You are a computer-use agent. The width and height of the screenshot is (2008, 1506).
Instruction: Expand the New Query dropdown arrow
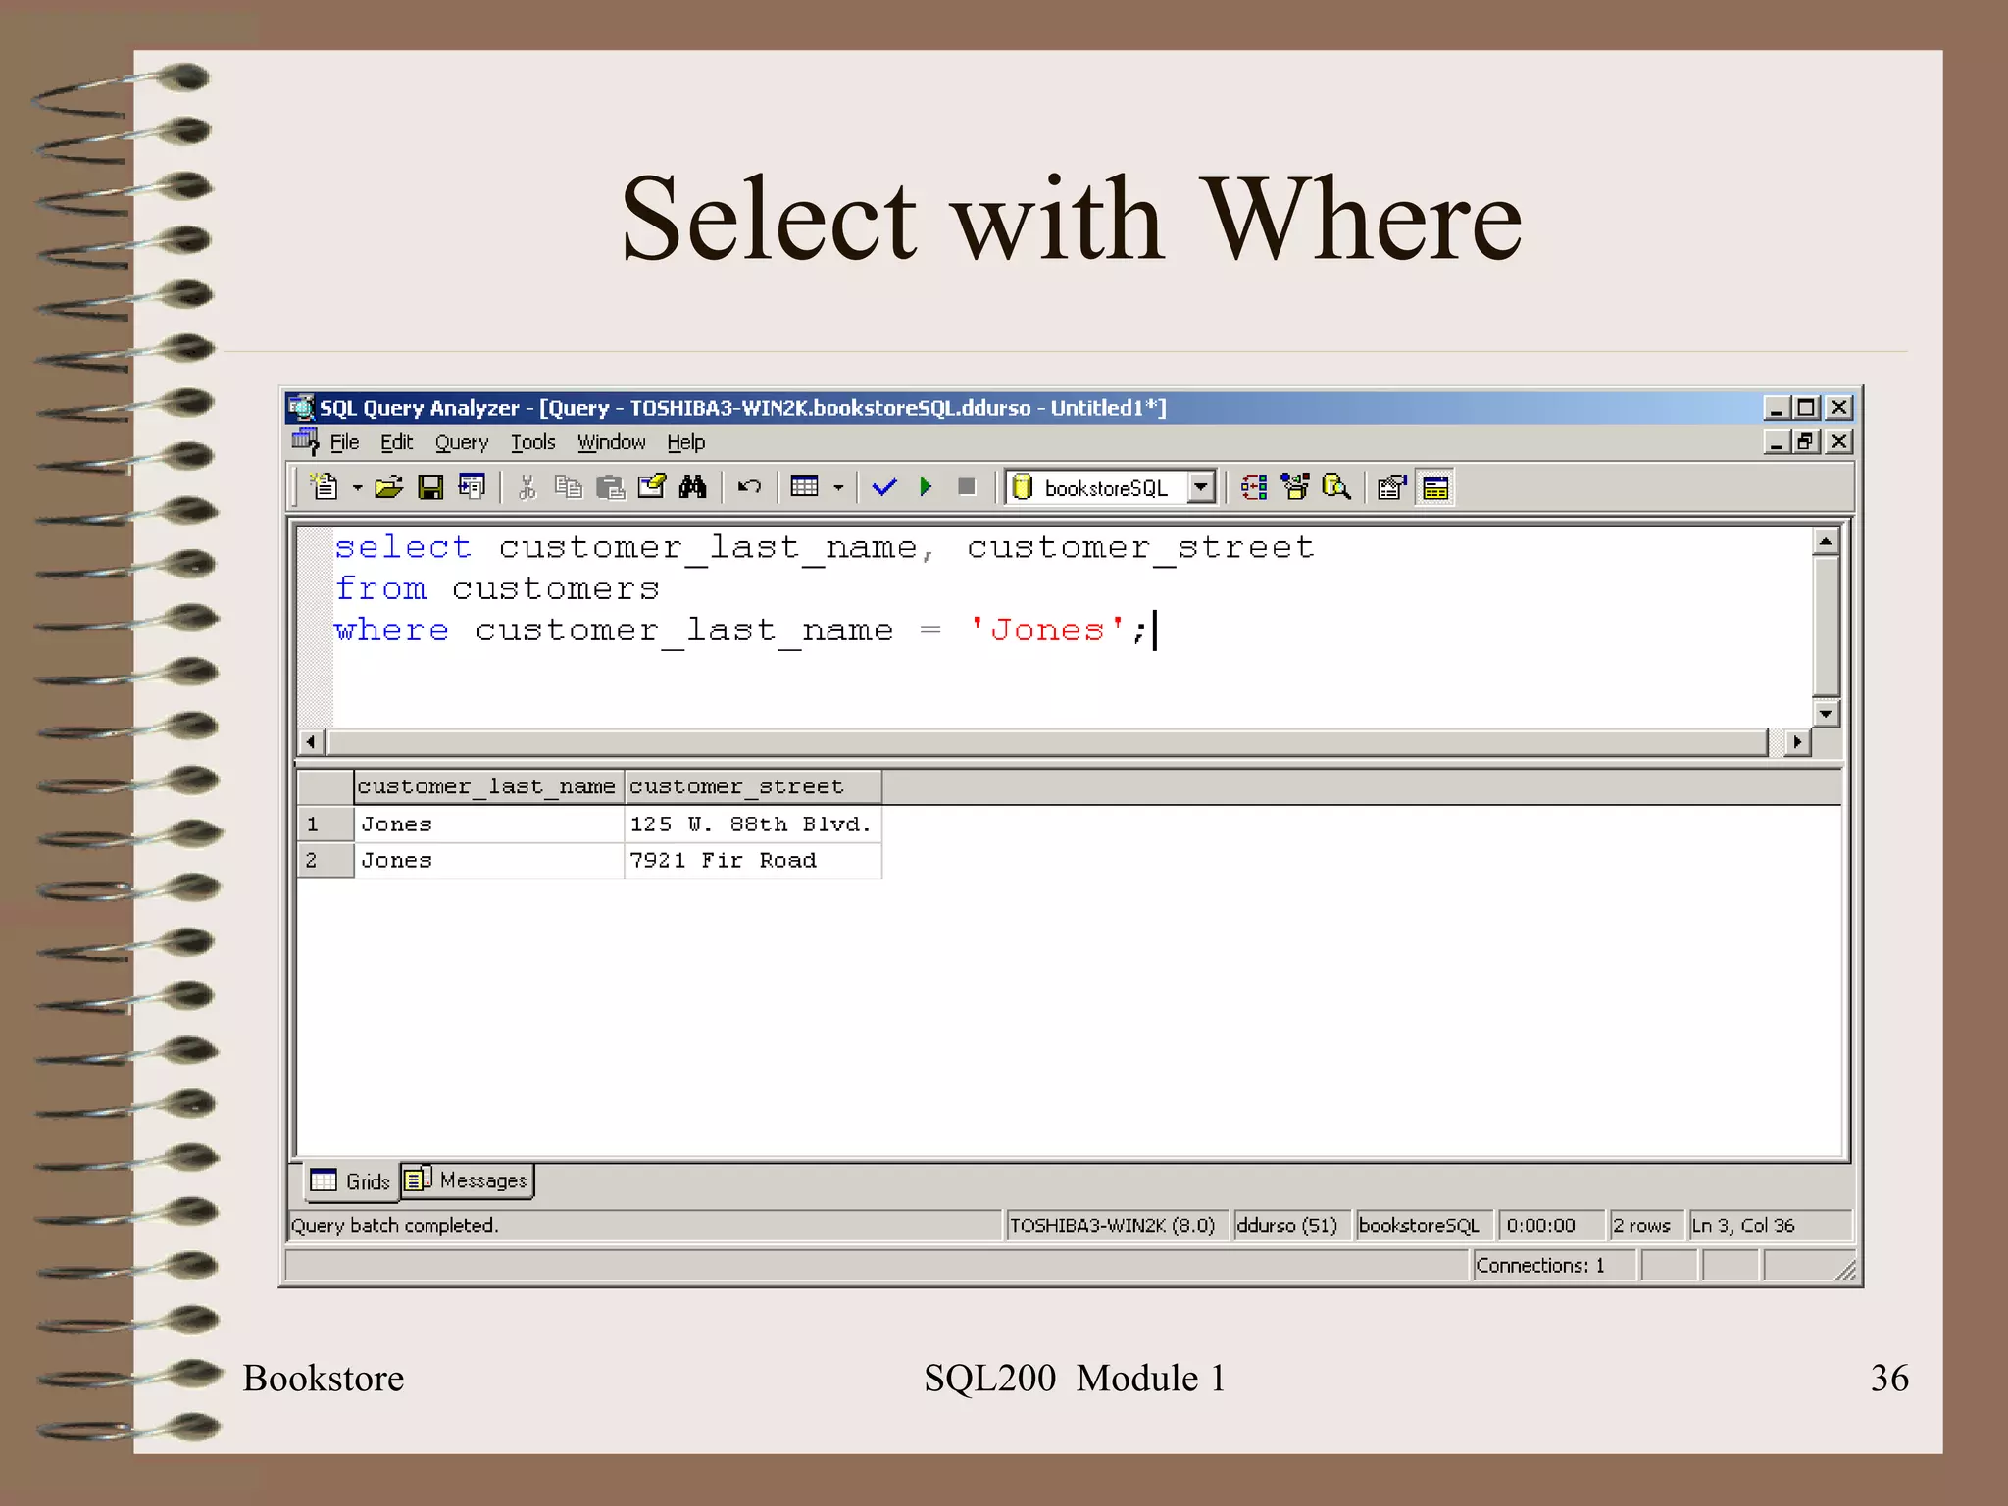pos(357,488)
